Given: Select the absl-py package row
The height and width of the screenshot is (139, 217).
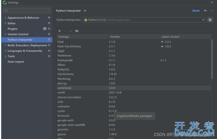Looking at the screenshot, I should (x=134, y=83).
